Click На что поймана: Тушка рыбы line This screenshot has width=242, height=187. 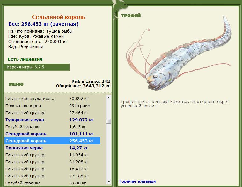[x=40, y=31]
